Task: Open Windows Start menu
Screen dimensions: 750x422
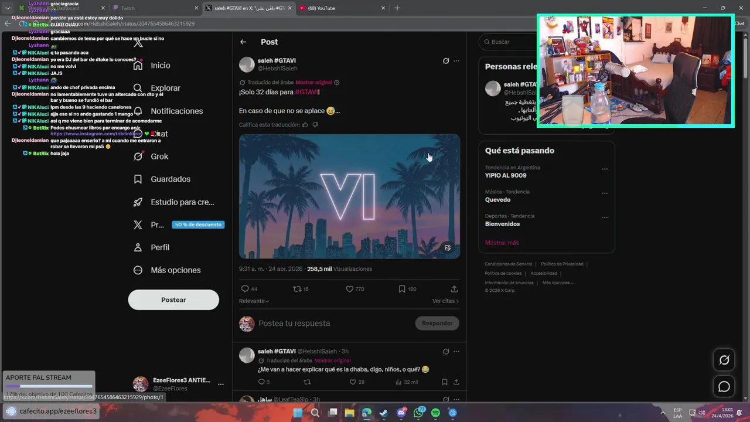Action: 298,413
